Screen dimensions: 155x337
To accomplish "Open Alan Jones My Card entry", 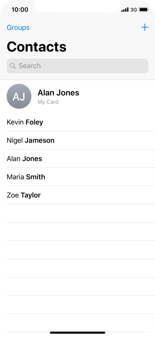I will 58,93.
